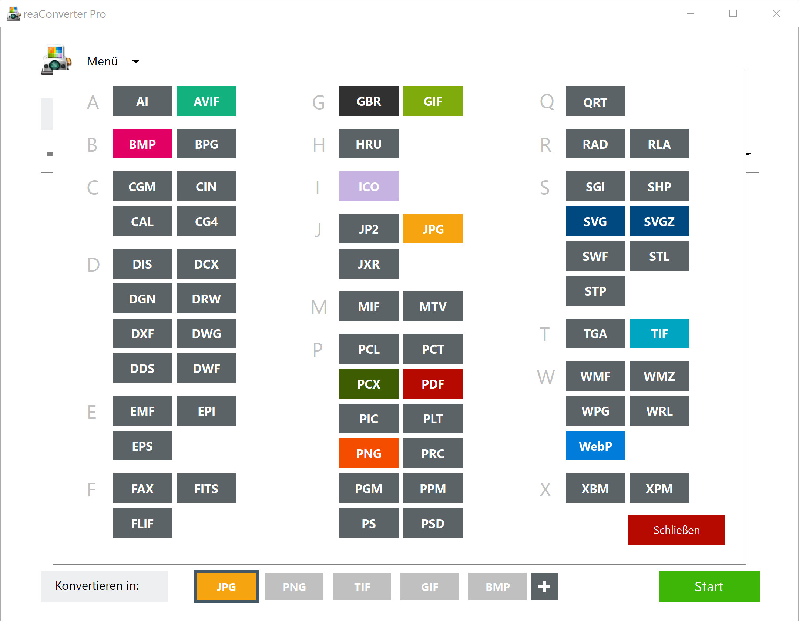Select the GIF conversion target tab
Screen dimensions: 799x622
pos(427,586)
